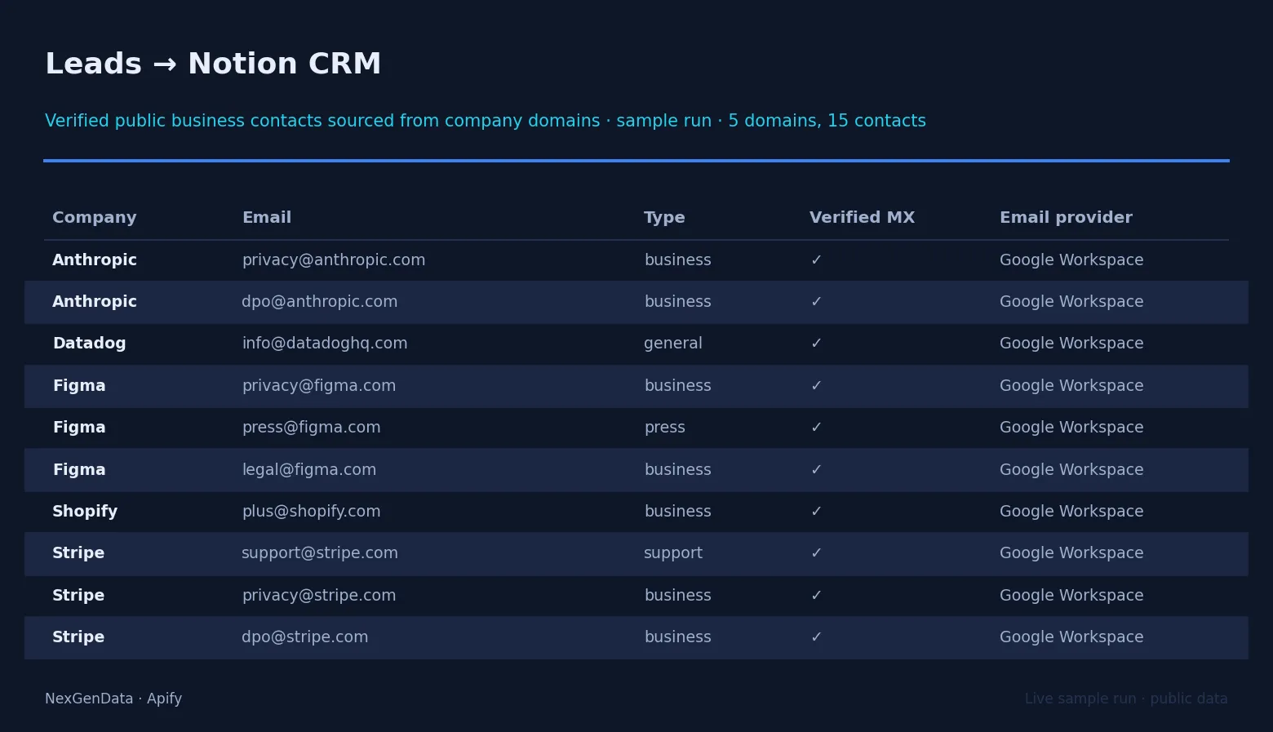
Task: Select the privacy@anthropic.com email cell
Action: click(x=334, y=260)
